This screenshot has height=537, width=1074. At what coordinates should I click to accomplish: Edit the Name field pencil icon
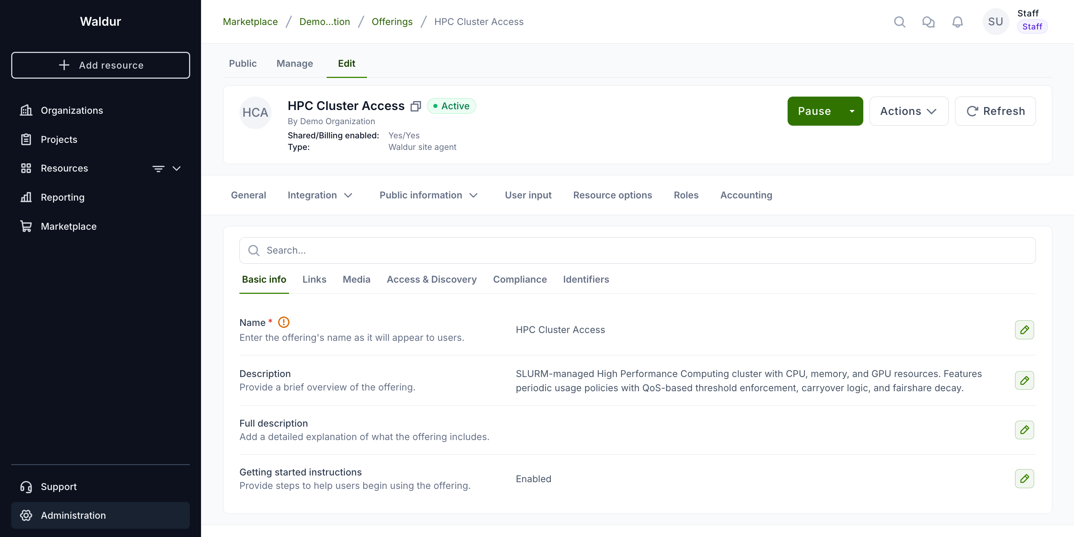1024,330
